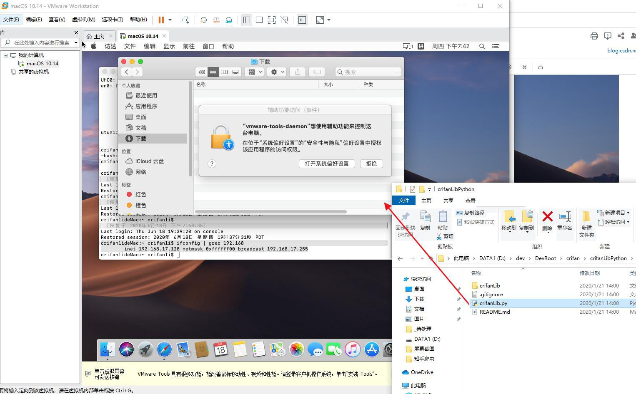Image resolution: width=636 pixels, height=394 pixels.
Task: Click the 拒绝 button in the dialog
Action: (371, 164)
